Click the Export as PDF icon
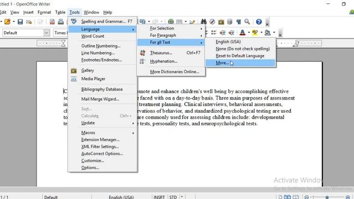The height and width of the screenshot is (199, 354). tap(52, 22)
